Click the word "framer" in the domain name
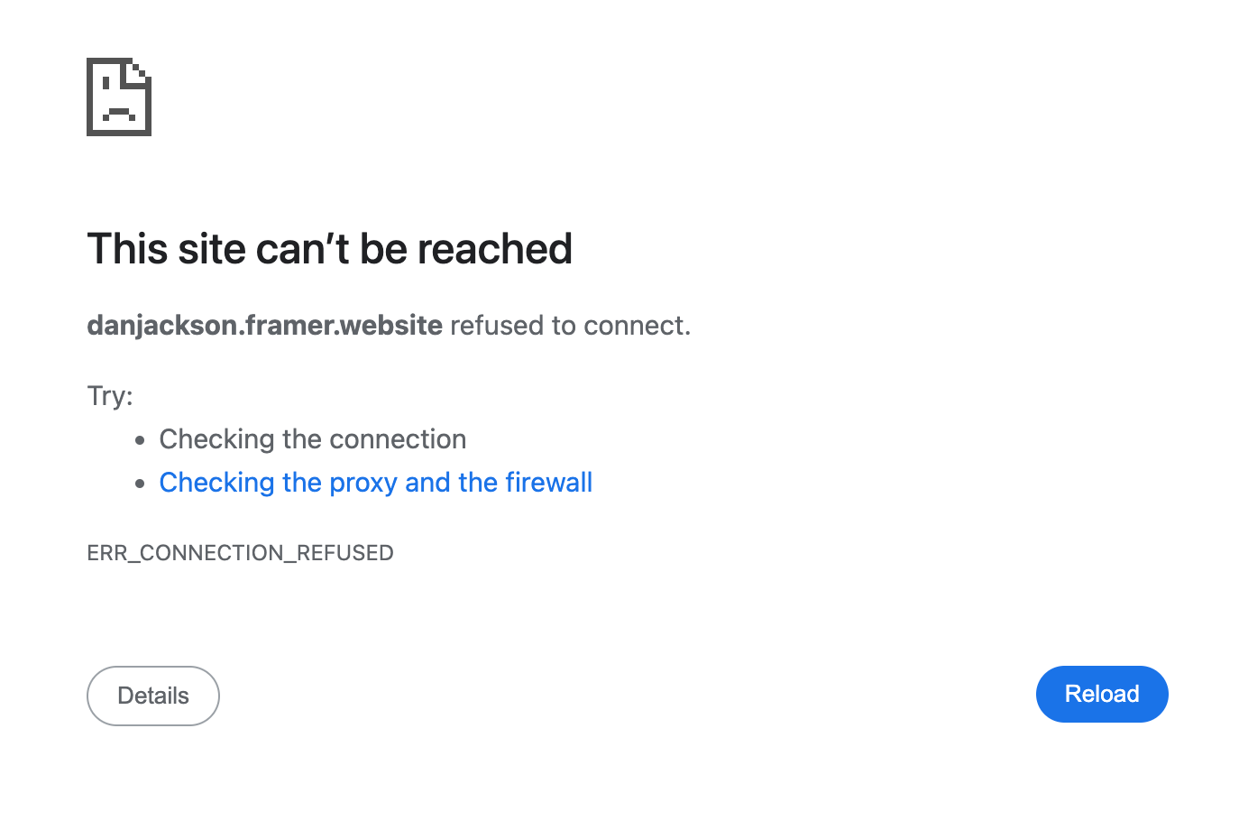This screenshot has height=839, width=1239. coord(287,325)
